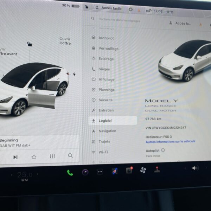Open the audio equalizer settings
The image size is (211, 211).
[x=52, y=156]
